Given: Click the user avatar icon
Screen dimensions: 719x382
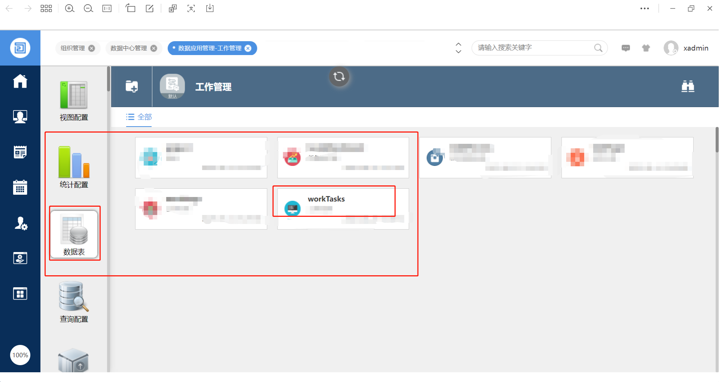Looking at the screenshot, I should (671, 48).
